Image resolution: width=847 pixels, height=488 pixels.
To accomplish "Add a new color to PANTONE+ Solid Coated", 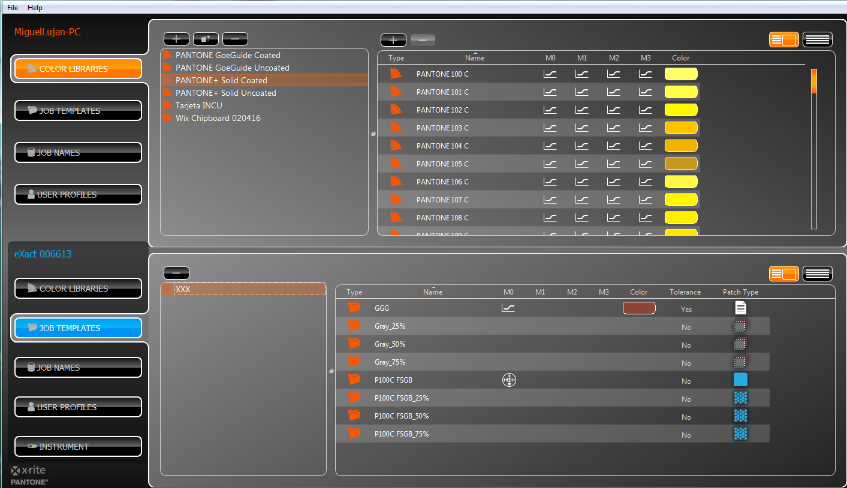I will click(393, 40).
